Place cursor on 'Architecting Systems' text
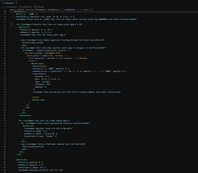The width and height of the screenshot is (198, 173). [x=33, y=43]
